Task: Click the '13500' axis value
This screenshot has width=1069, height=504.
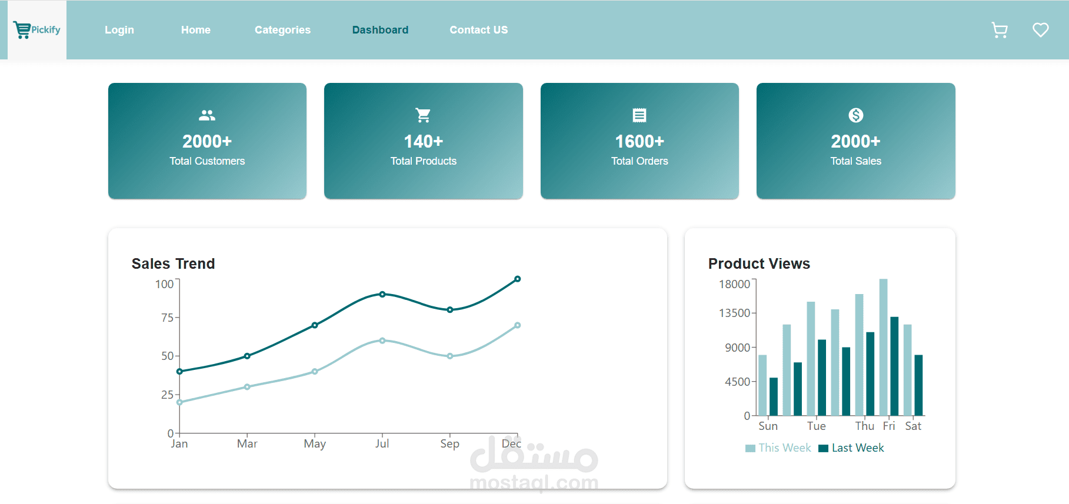Action: click(734, 313)
